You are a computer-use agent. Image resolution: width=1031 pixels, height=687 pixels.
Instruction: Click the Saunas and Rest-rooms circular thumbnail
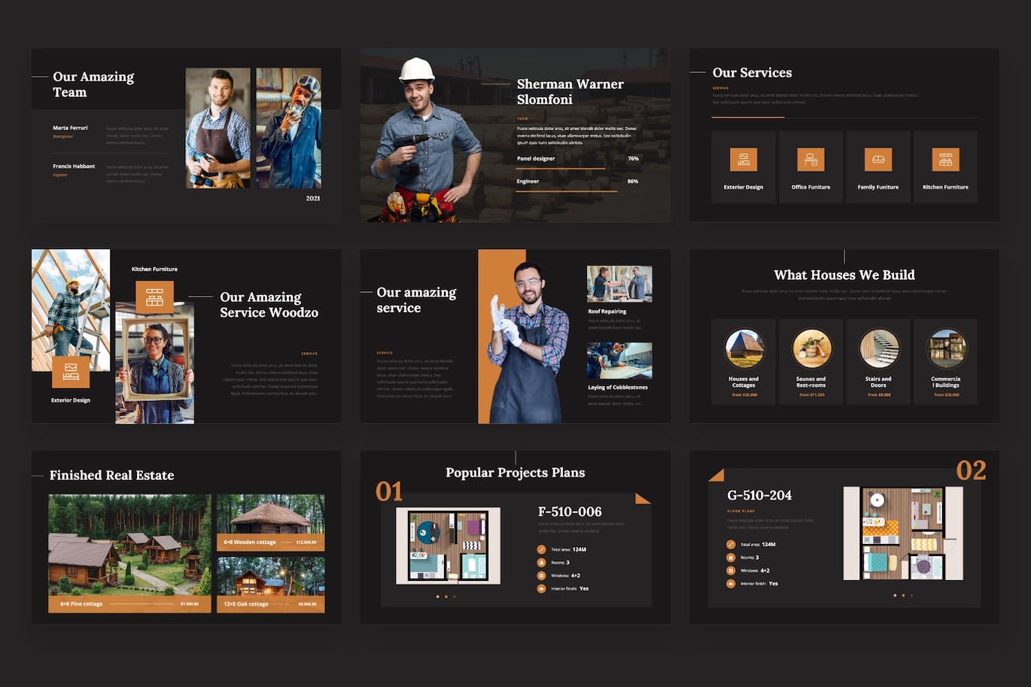tap(811, 348)
